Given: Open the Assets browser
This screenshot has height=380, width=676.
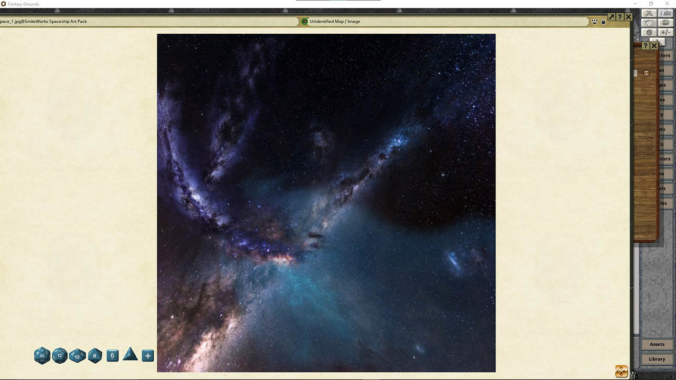Looking at the screenshot, I should [656, 344].
